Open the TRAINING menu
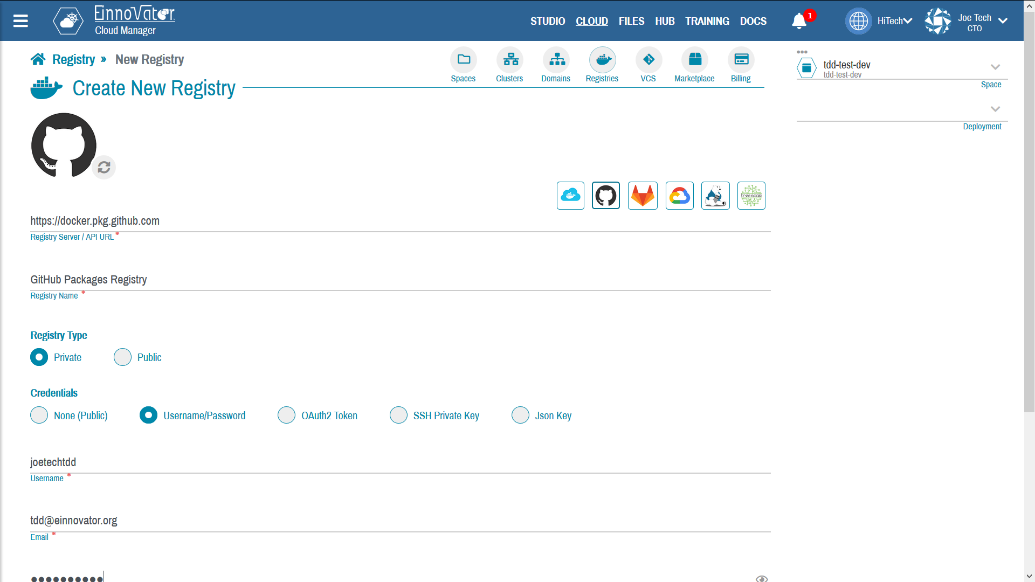Viewport: 1035px width, 582px height. tap(707, 22)
